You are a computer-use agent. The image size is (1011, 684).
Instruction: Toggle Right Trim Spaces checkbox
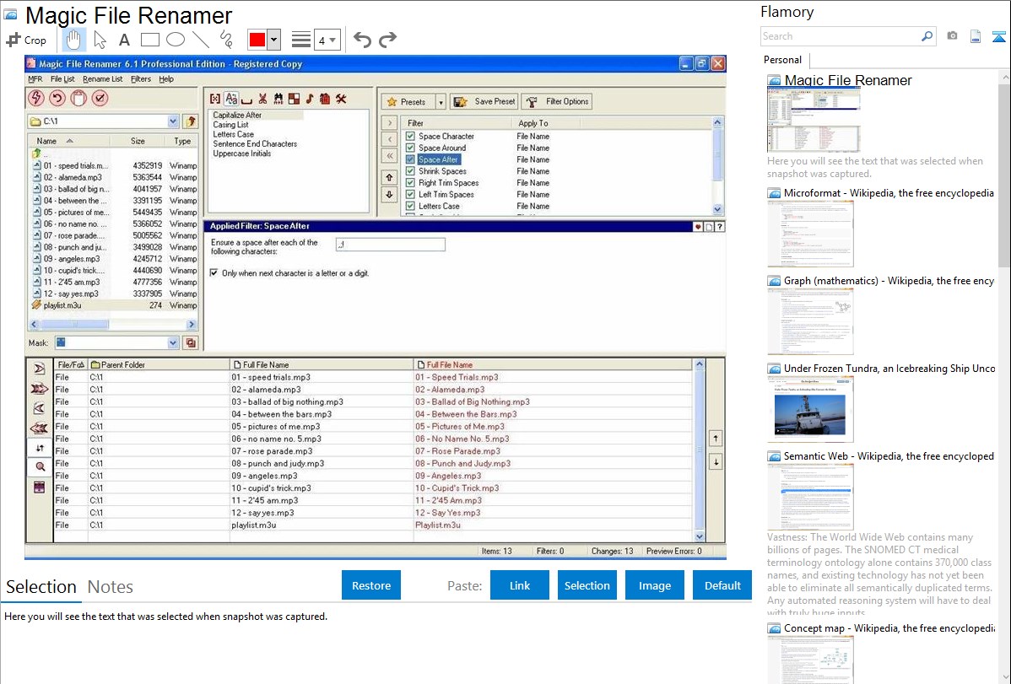[410, 182]
